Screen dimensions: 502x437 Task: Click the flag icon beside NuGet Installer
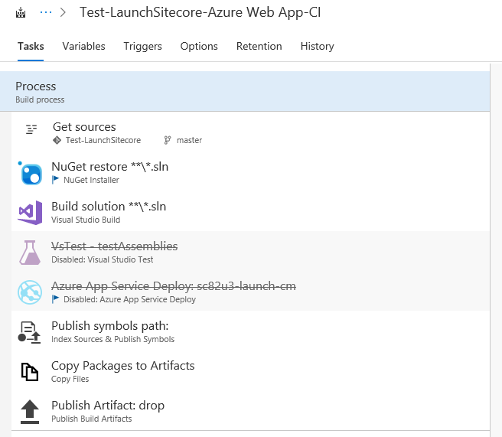coord(55,180)
